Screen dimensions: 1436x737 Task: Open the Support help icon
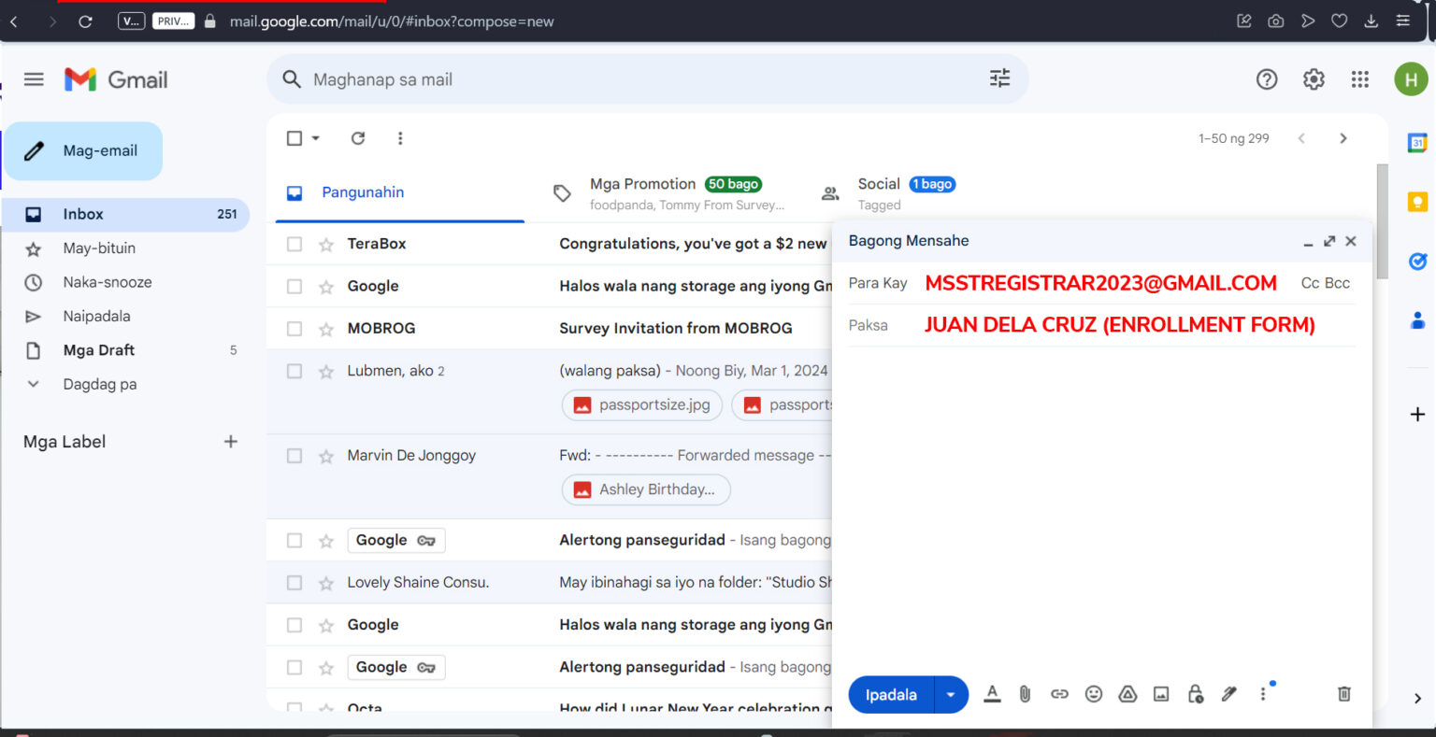click(1266, 79)
